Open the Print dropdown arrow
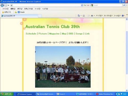 (x=94, y=16)
